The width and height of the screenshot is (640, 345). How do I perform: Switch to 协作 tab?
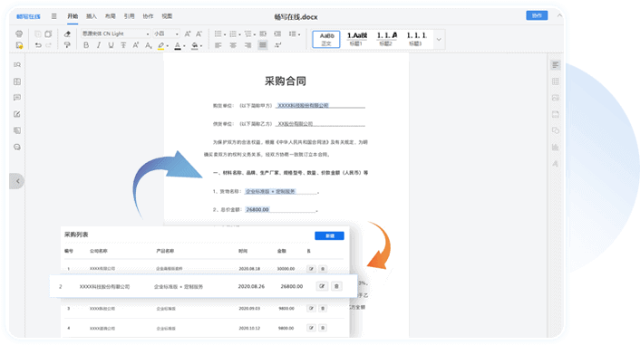coord(148,16)
